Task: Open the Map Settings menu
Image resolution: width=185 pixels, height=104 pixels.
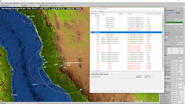Action: (x=16, y=3)
